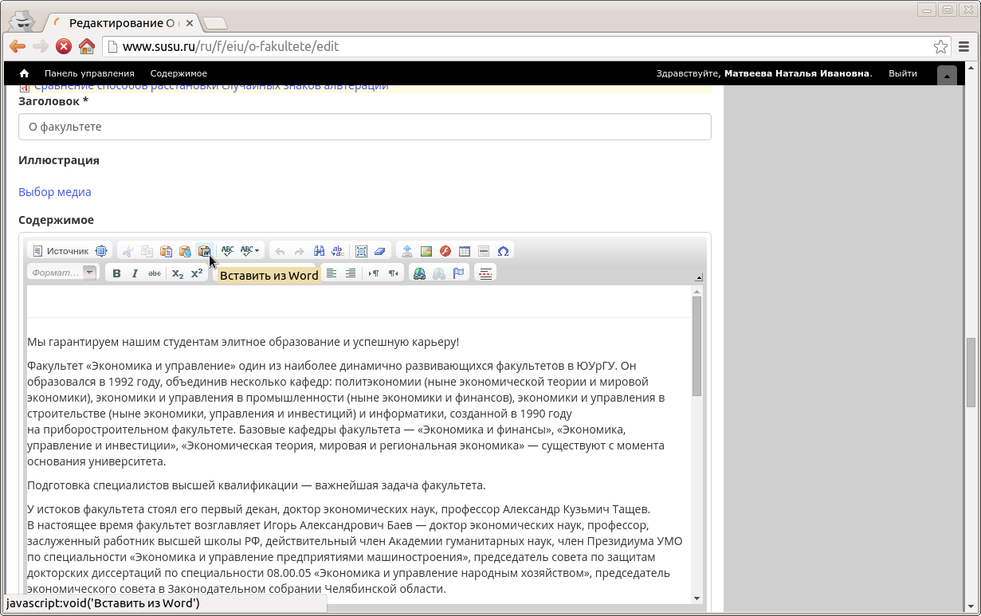Click the Выбор медиа link
981x616 pixels.
55,192
